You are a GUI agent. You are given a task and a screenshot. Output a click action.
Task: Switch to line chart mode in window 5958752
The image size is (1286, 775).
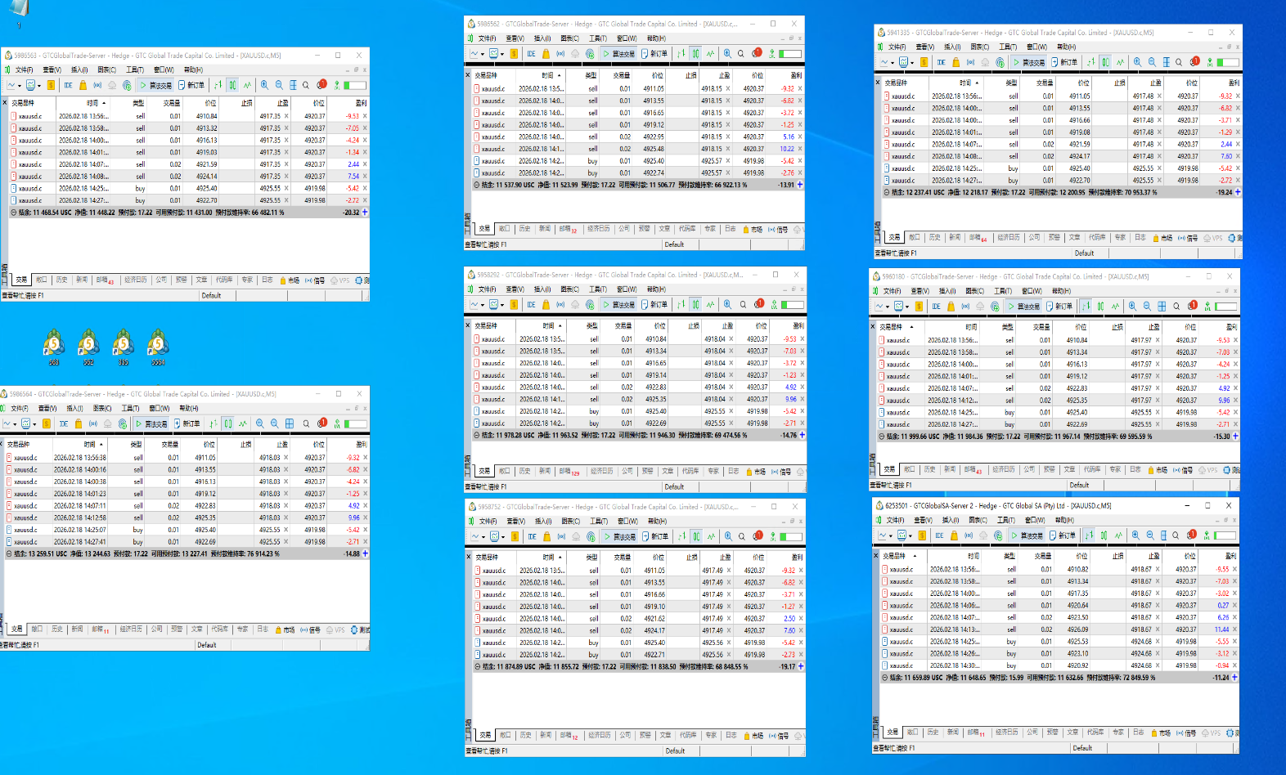pos(712,537)
